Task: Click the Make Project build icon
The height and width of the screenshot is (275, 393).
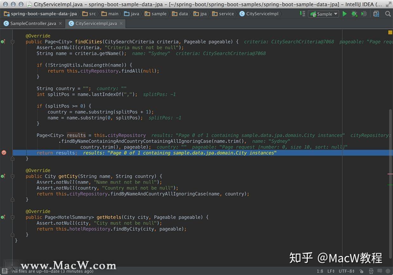Action: (x=302, y=14)
